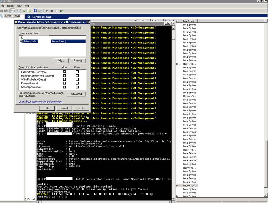Image resolution: width=268 pixels, height=203 pixels.
Task: Enable Allow for Execute(Invoke)
Action: (64, 83)
